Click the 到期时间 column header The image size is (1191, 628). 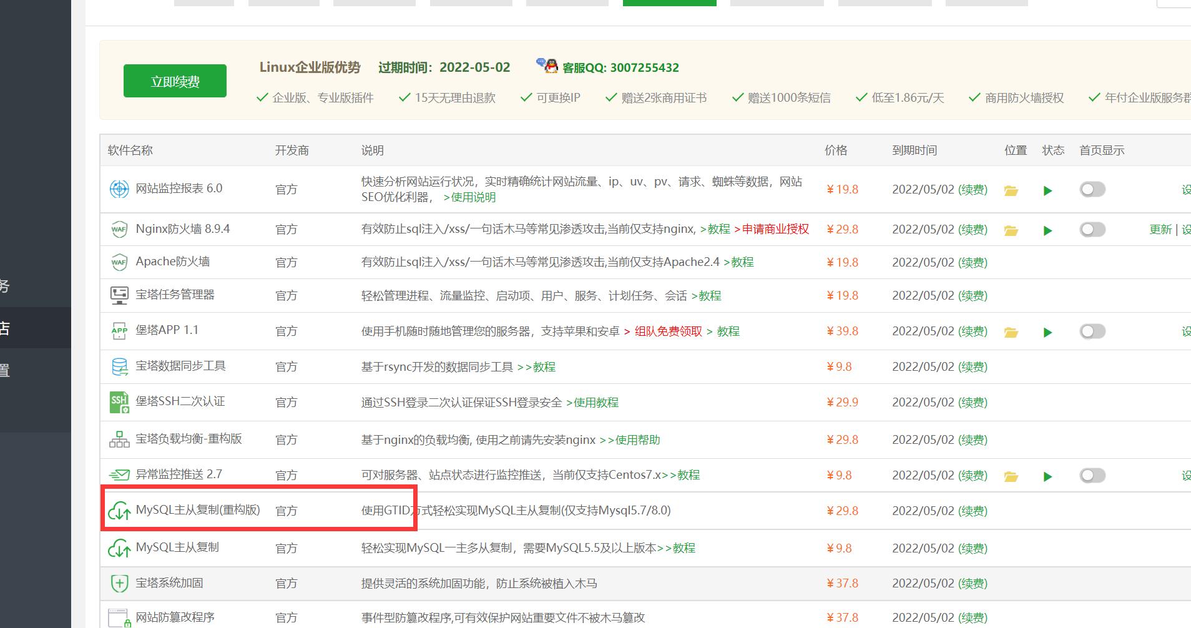click(914, 150)
